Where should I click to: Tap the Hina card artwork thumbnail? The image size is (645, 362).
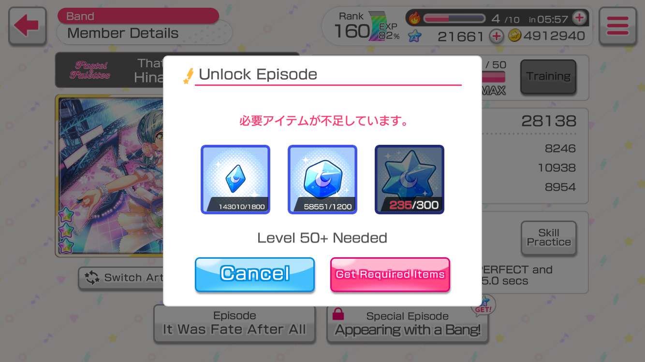109,176
